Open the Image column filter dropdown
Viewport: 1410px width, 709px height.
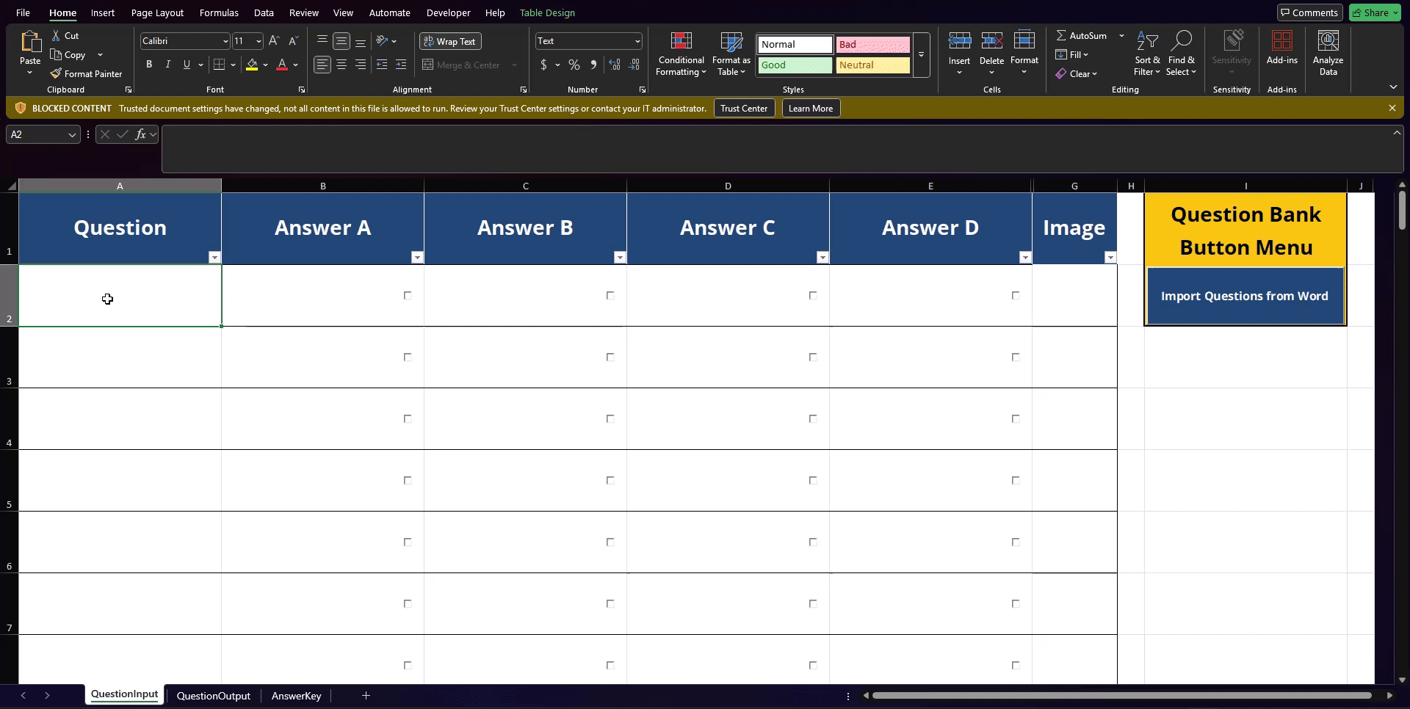(x=1110, y=257)
